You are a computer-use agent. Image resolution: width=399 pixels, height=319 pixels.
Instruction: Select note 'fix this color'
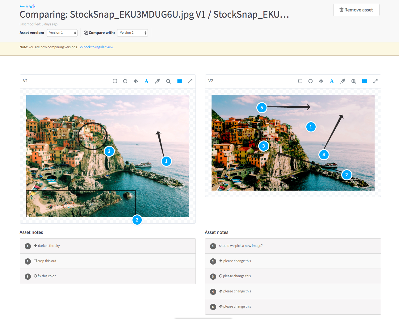[107, 276]
